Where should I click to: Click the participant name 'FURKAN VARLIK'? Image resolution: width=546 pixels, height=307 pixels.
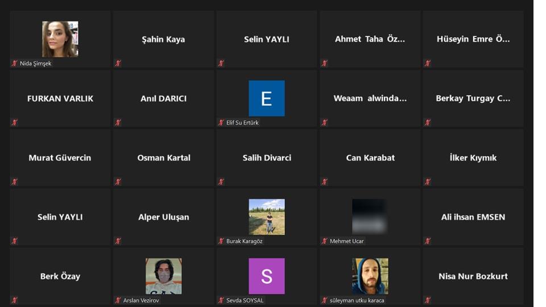tap(60, 98)
